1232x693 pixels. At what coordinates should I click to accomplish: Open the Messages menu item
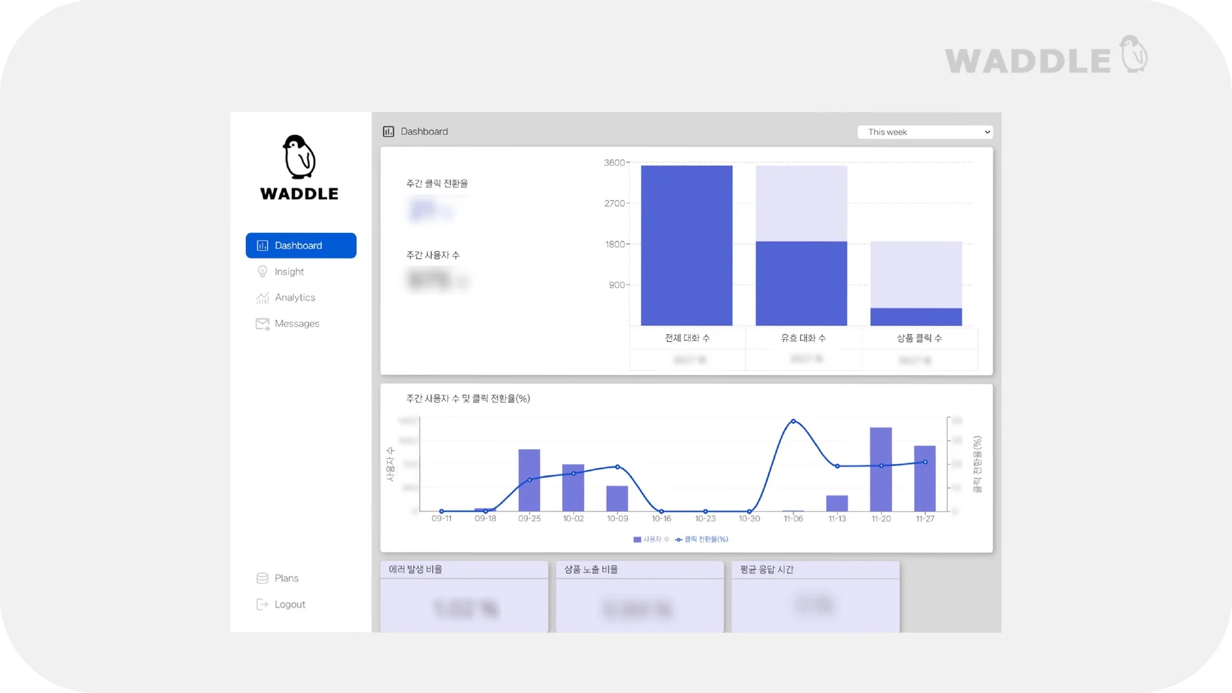coord(296,324)
